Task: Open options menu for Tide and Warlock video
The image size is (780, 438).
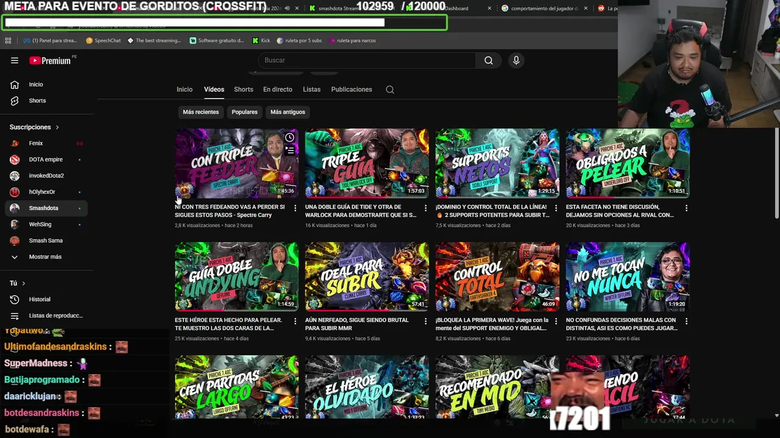Action: 425,208
